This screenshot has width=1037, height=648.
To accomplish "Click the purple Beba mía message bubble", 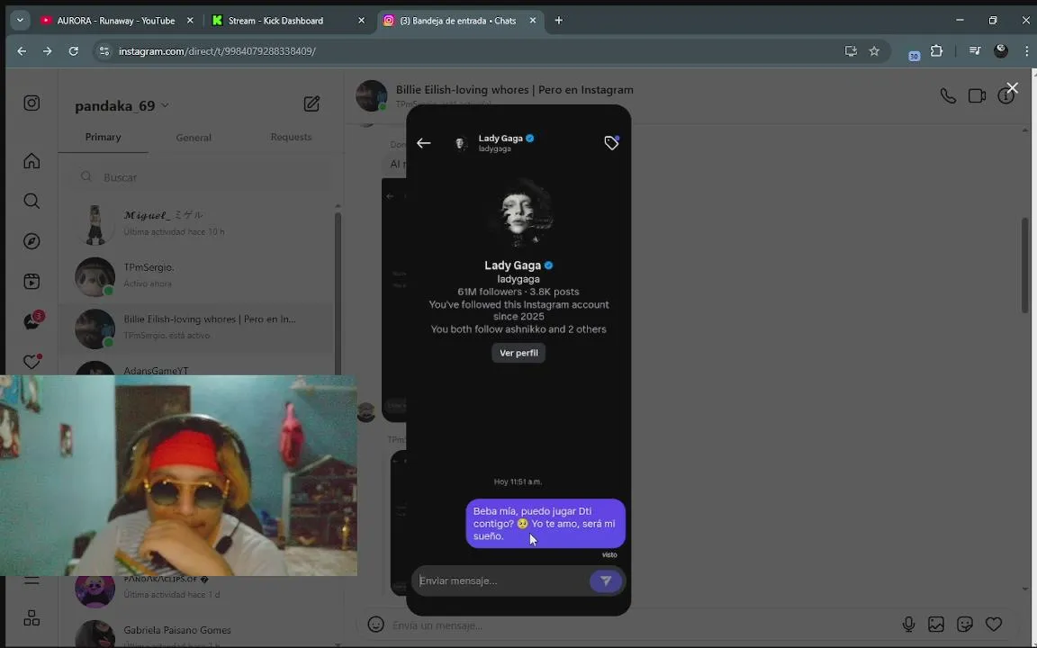I will (x=546, y=523).
